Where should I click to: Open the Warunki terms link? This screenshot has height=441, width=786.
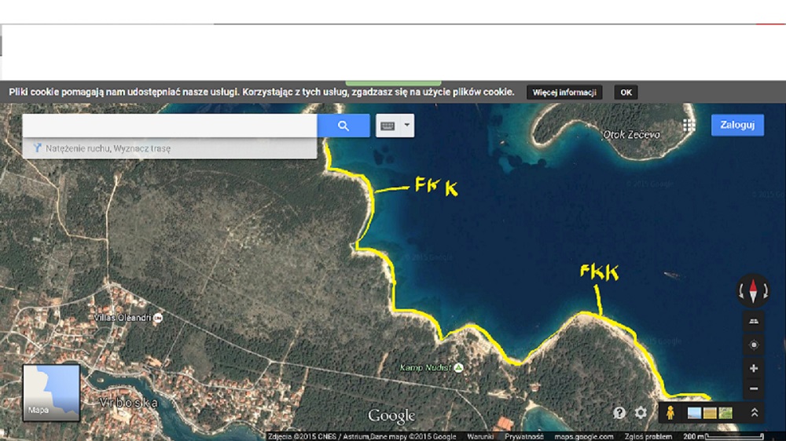479,436
